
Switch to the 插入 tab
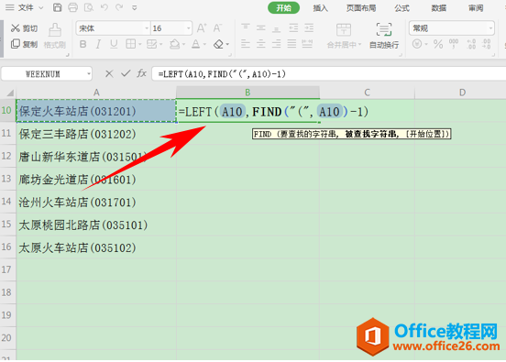coord(320,7)
